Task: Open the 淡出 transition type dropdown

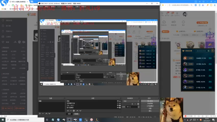Action: tap(131, 101)
